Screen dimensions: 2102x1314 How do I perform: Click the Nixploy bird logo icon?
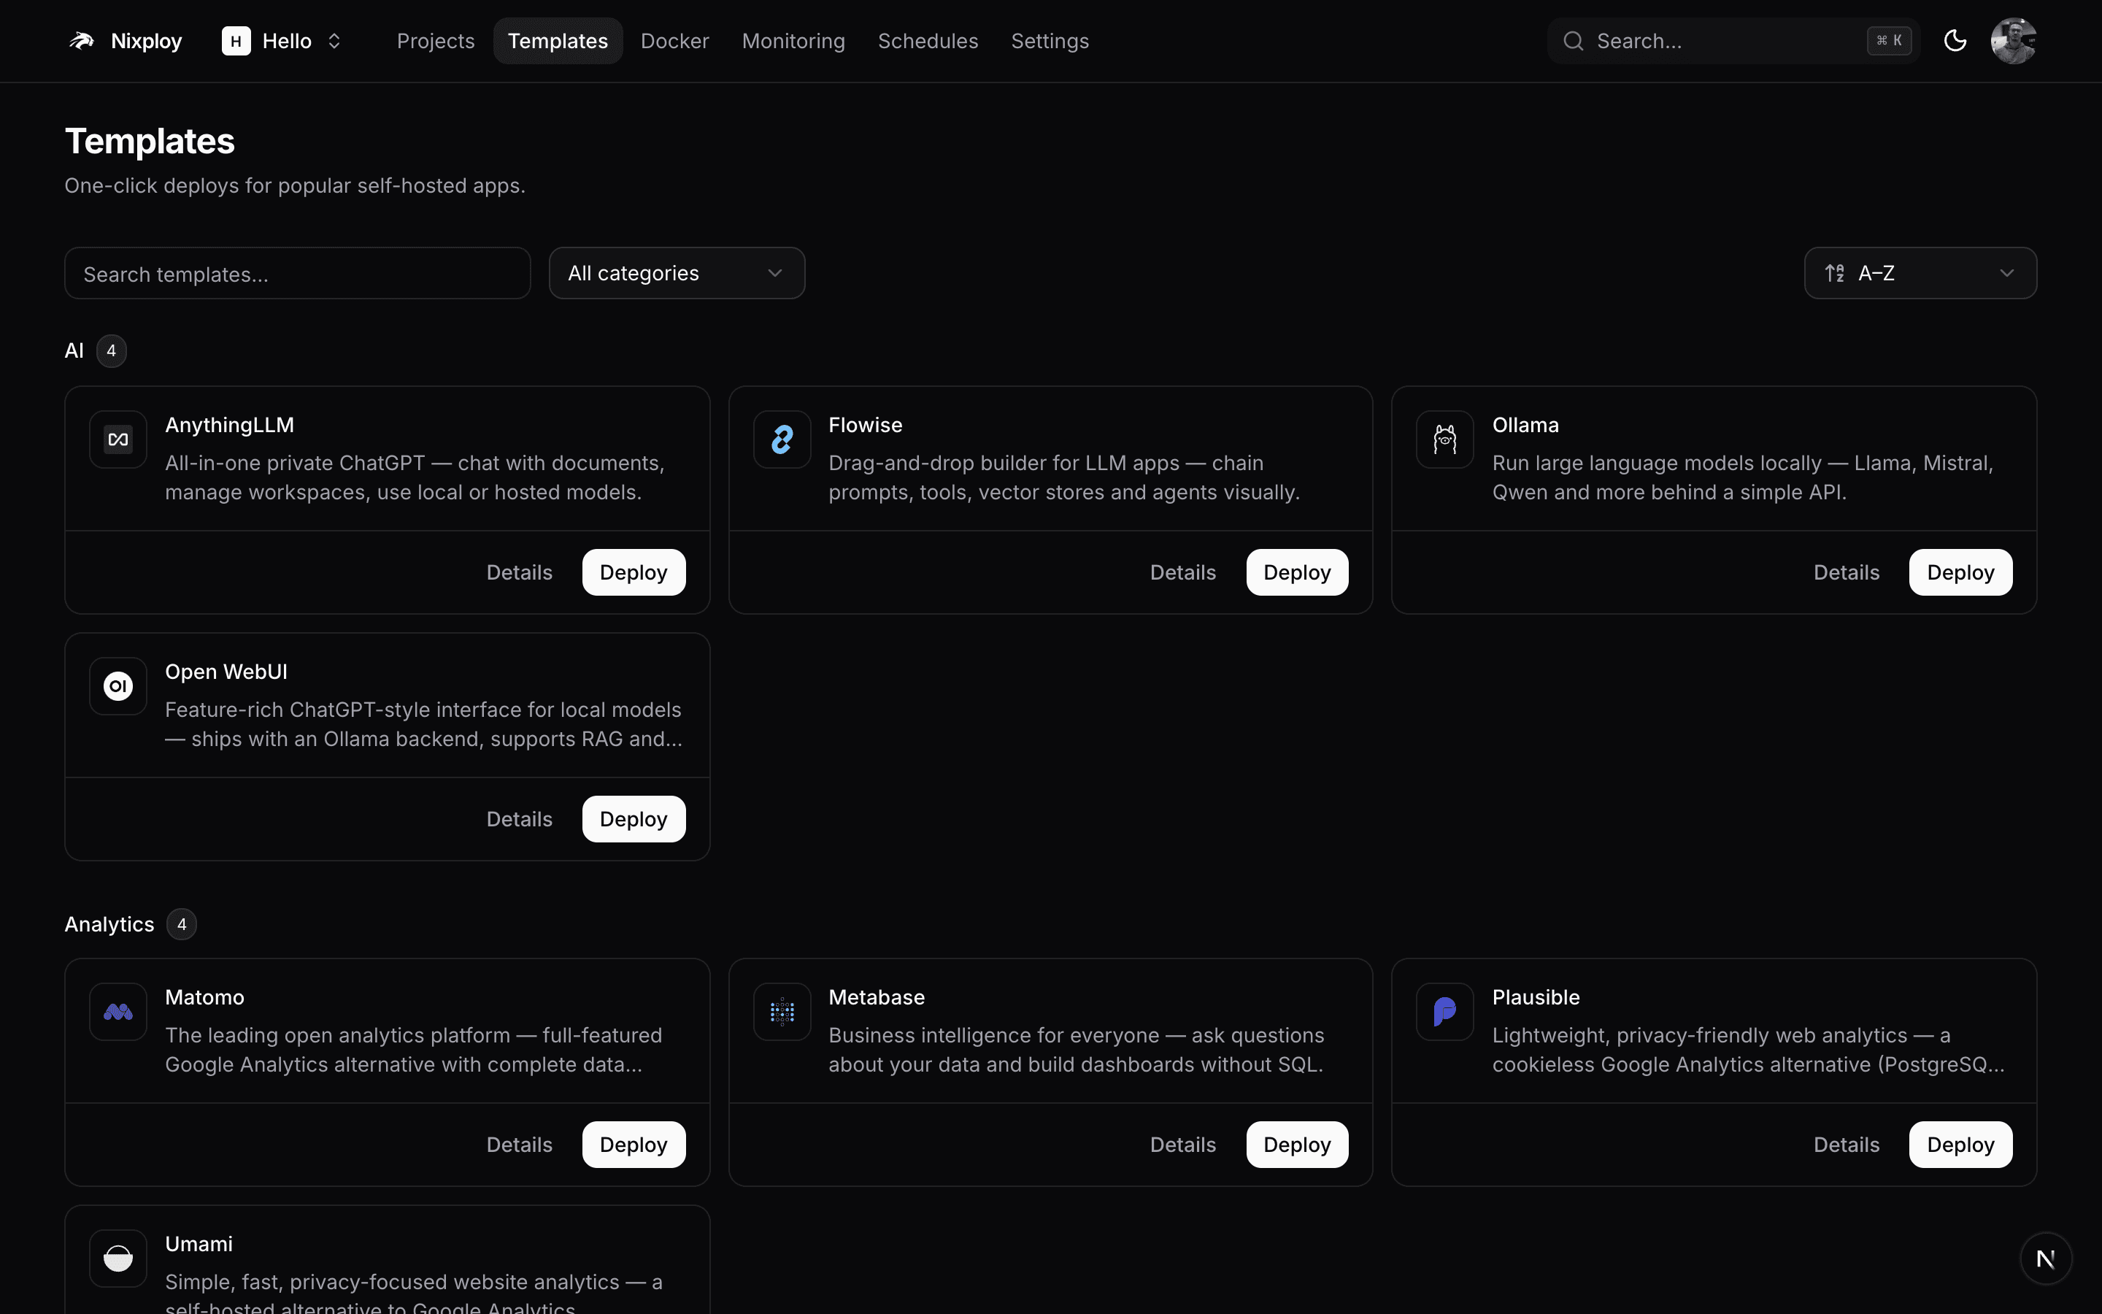(x=82, y=41)
